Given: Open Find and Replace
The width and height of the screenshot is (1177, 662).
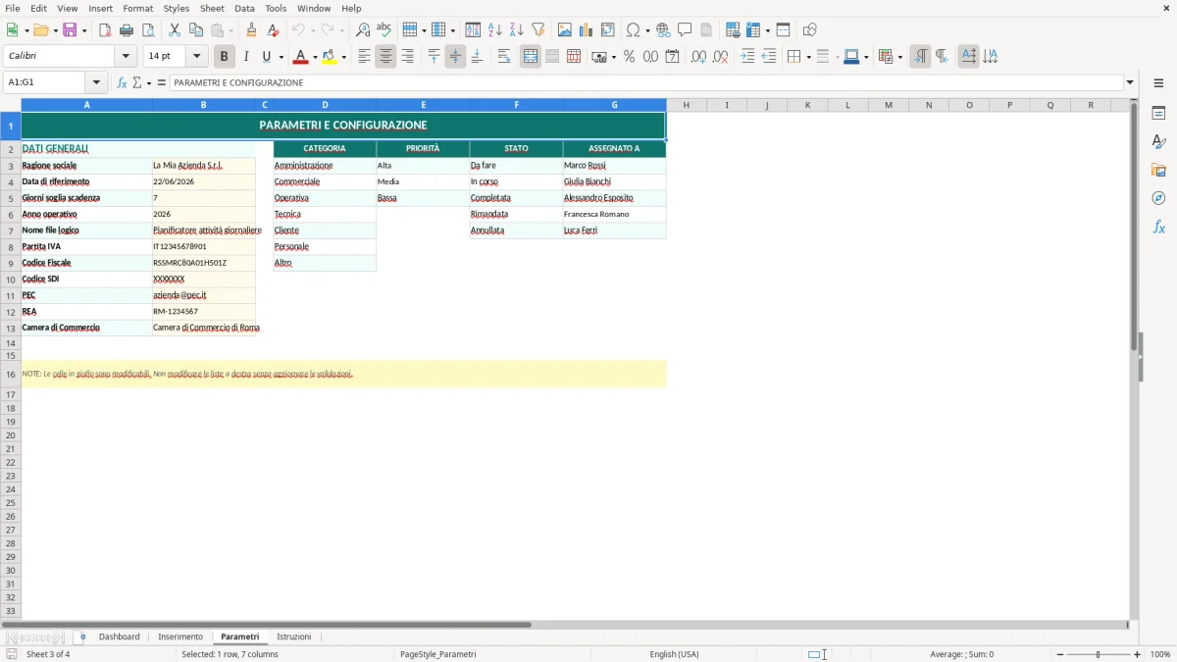Looking at the screenshot, I should tap(363, 30).
